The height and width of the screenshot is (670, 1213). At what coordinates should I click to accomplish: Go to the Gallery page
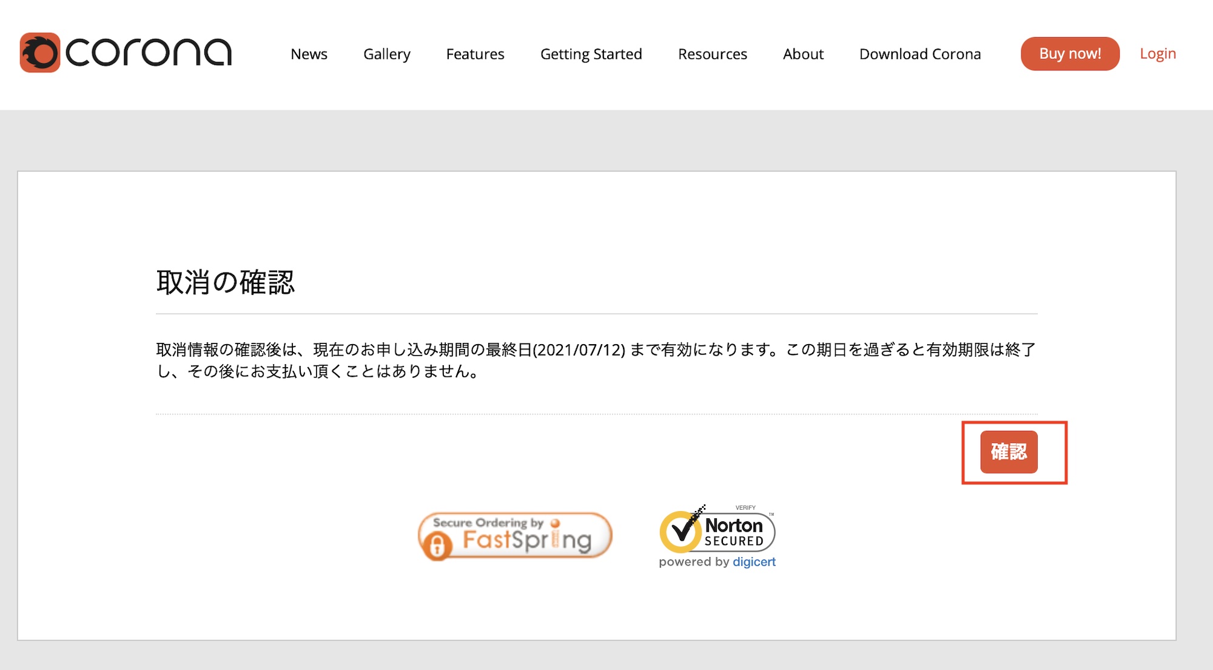point(386,54)
